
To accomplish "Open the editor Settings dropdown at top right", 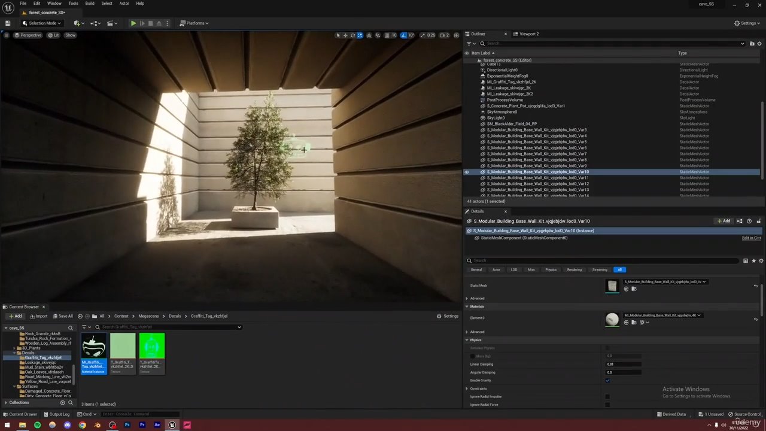I will coord(747,23).
